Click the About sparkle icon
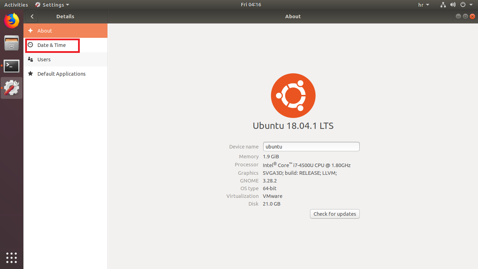This screenshot has width=478, height=269. point(30,30)
